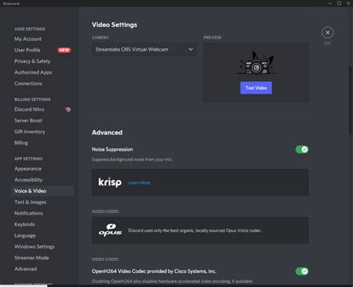Click the OpenH264 Video Codec label
The height and width of the screenshot is (287, 353).
click(x=154, y=271)
